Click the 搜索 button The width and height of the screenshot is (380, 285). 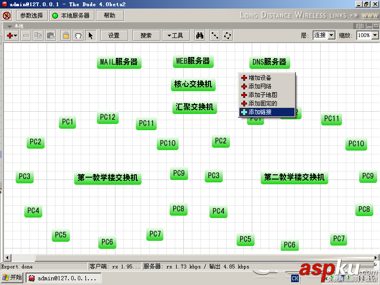146,36
